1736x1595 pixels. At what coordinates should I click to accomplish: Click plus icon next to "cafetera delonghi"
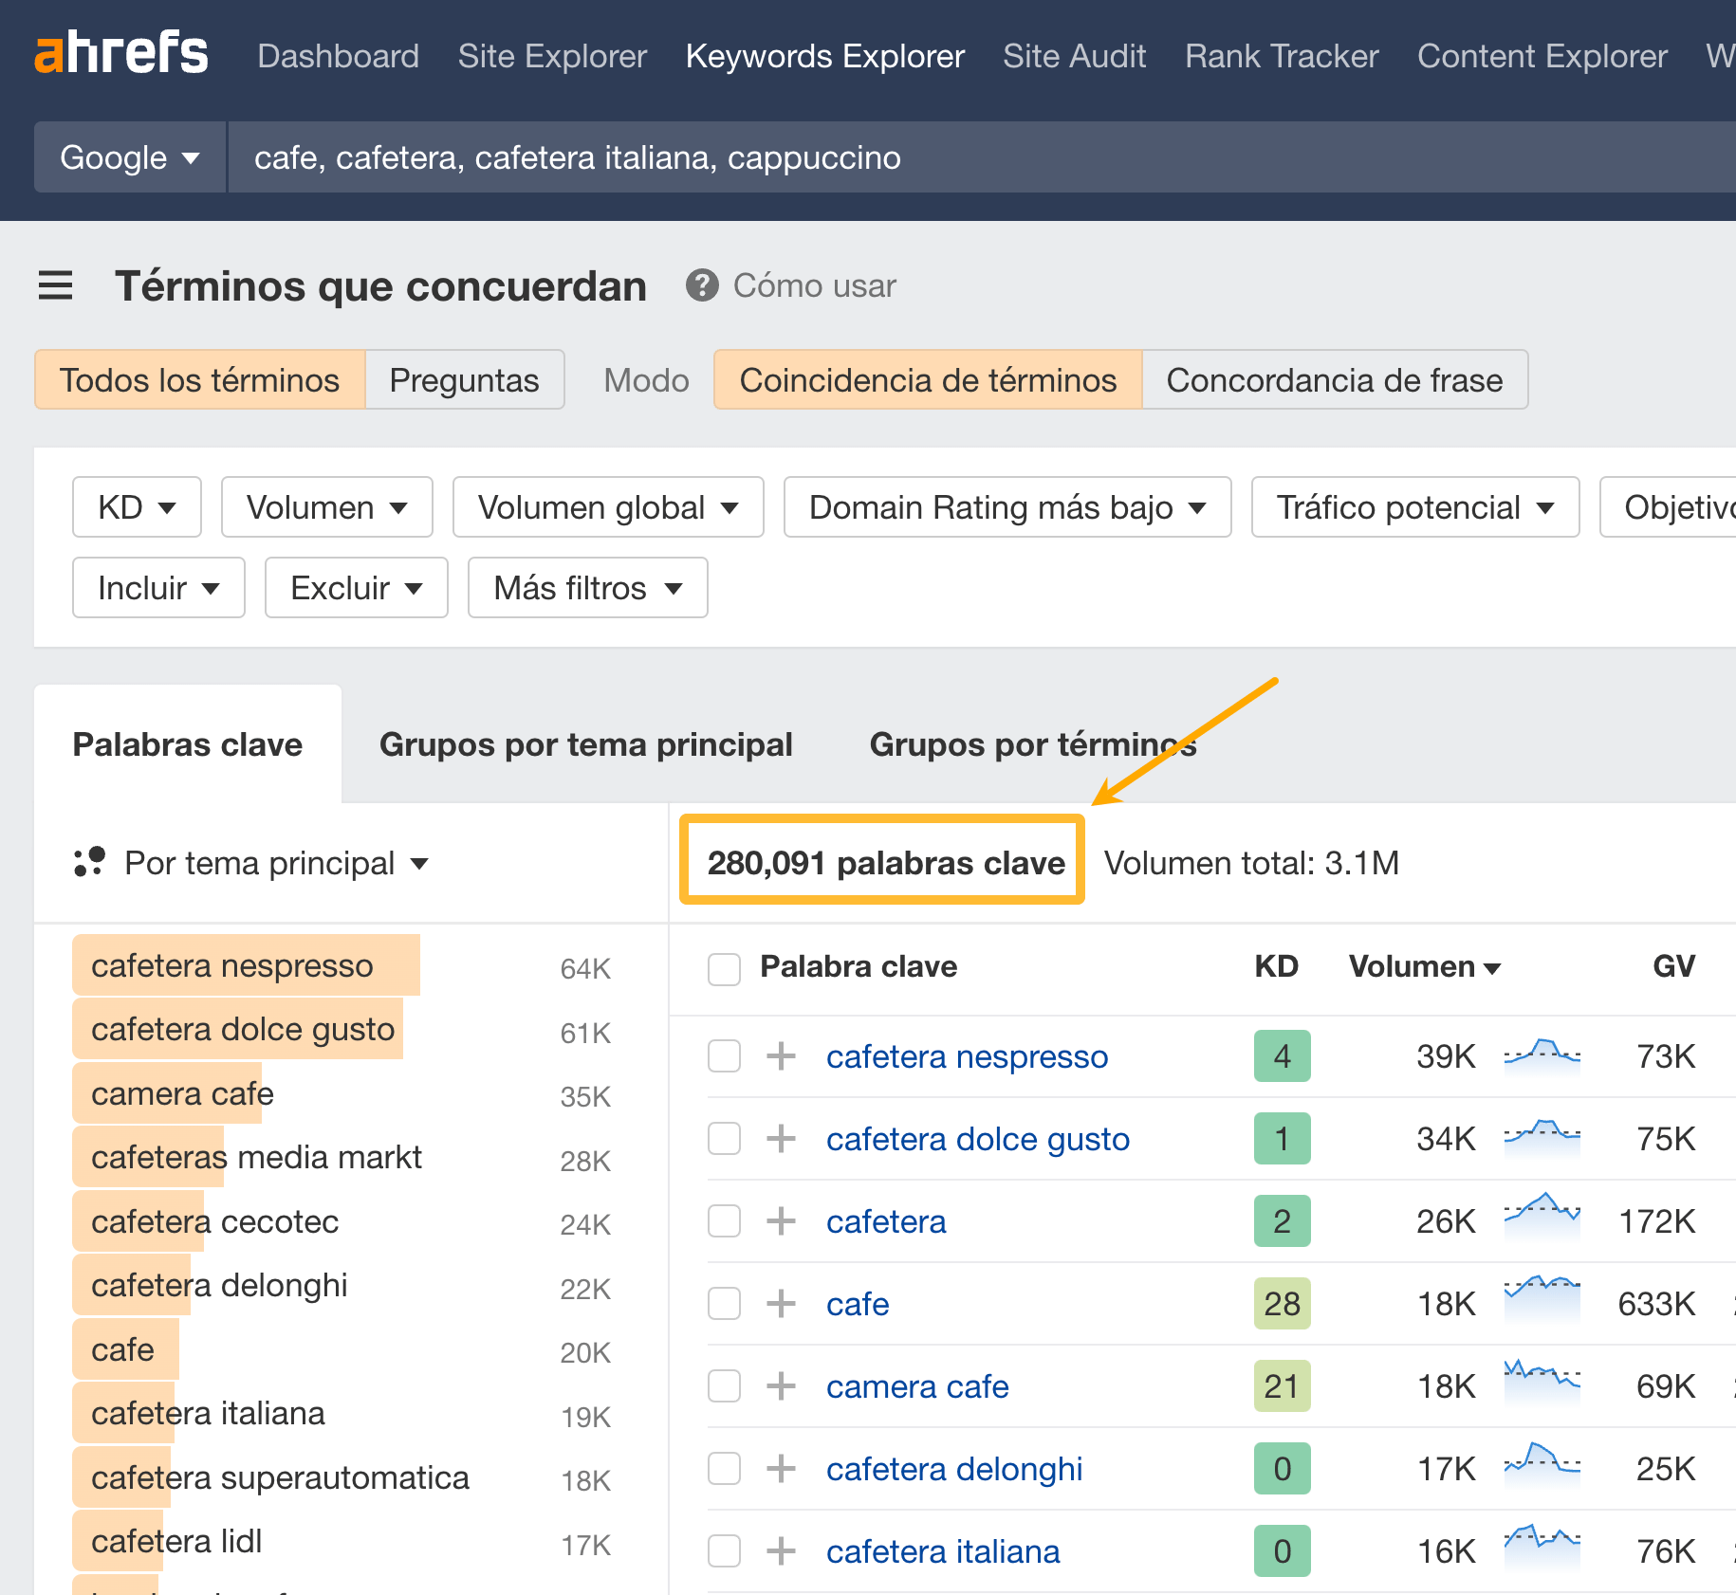(780, 1468)
